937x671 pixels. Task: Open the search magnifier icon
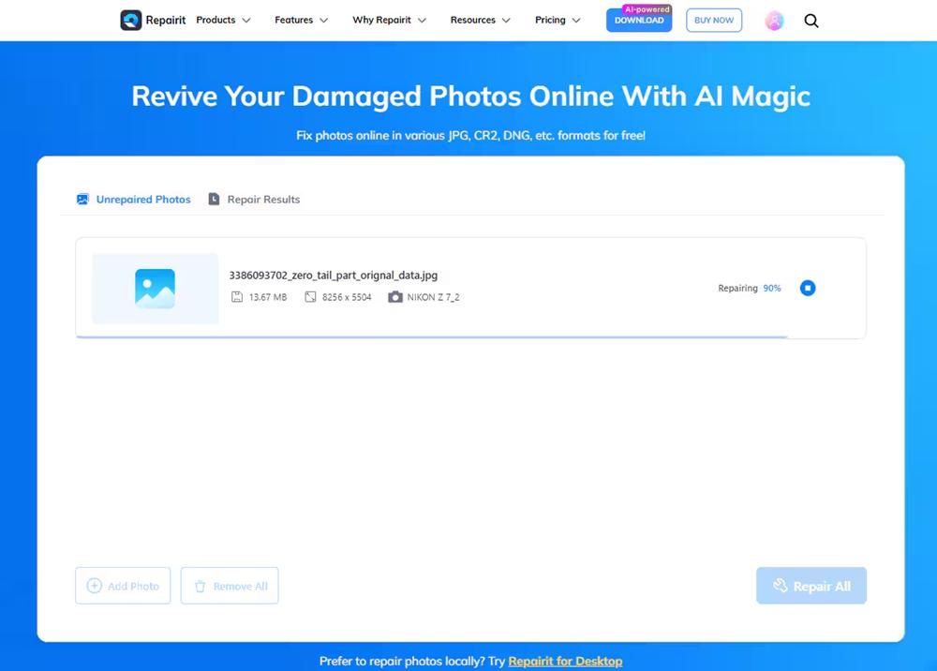(811, 21)
